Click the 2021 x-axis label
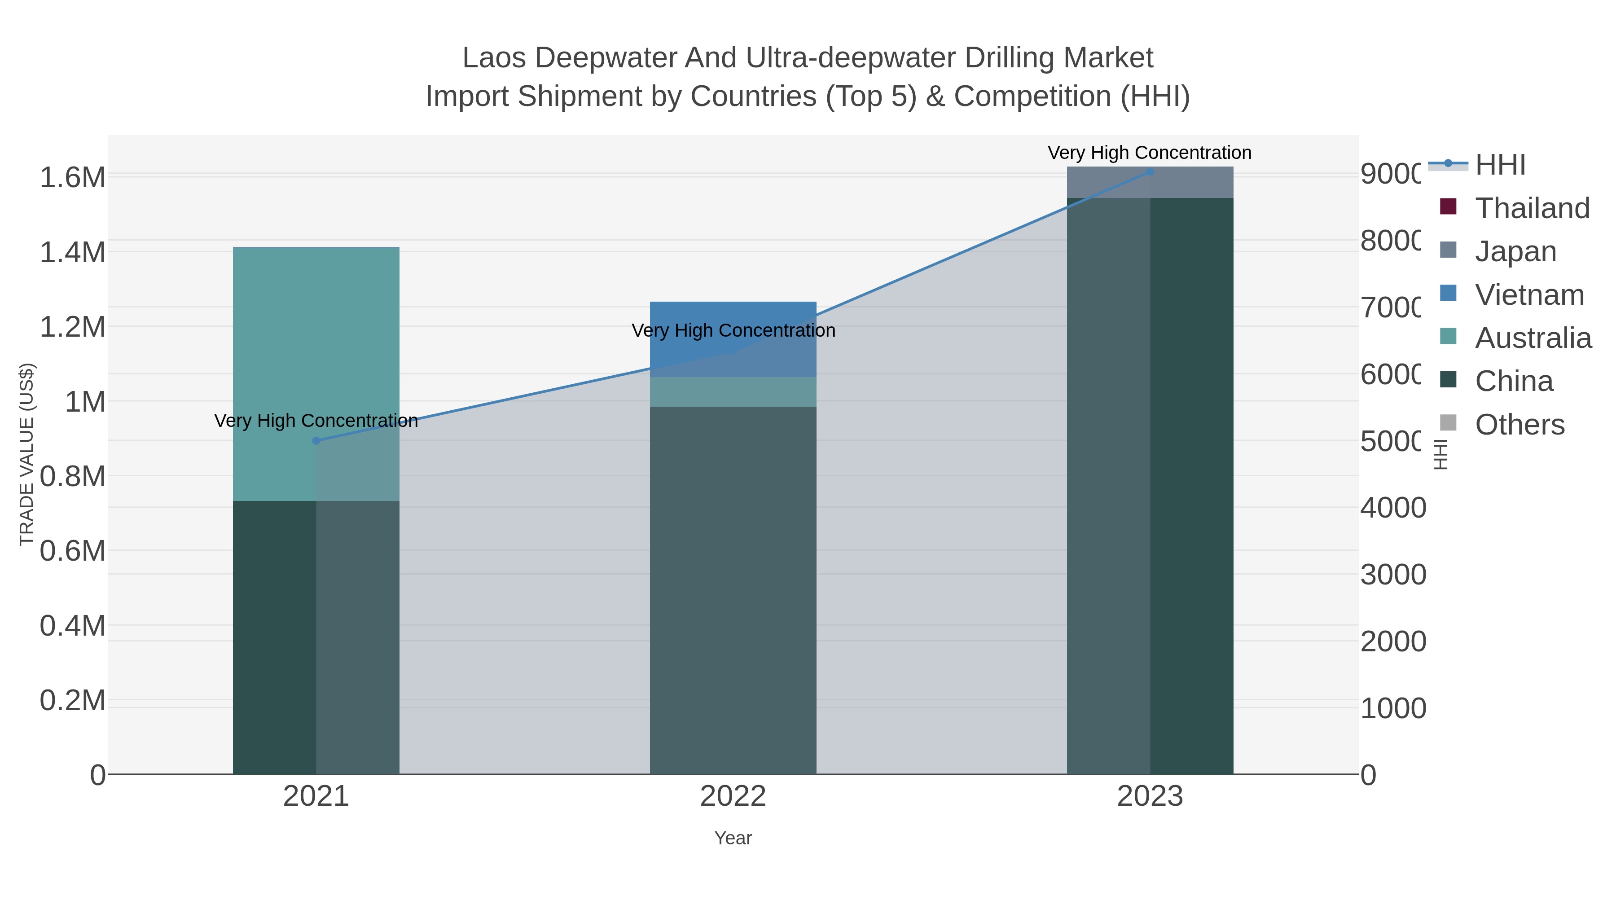Viewport: 1616px width, 909px height. [x=316, y=797]
